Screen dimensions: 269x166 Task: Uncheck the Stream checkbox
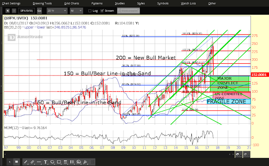pos(102,11)
